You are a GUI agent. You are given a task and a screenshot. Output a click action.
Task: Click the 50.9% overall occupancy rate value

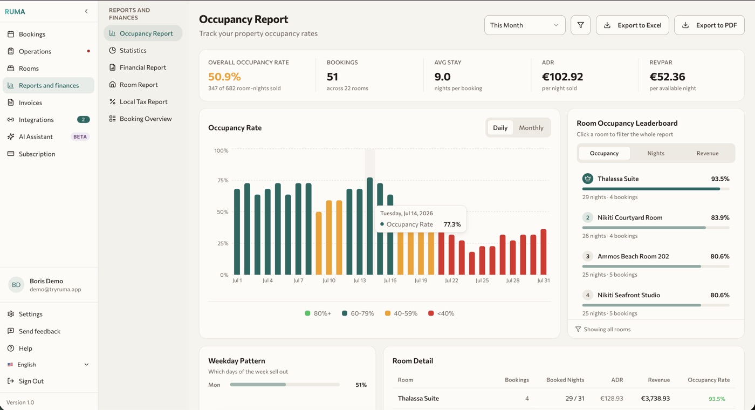224,77
